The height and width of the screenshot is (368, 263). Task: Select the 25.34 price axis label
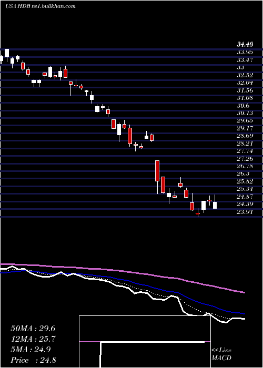click(245, 189)
